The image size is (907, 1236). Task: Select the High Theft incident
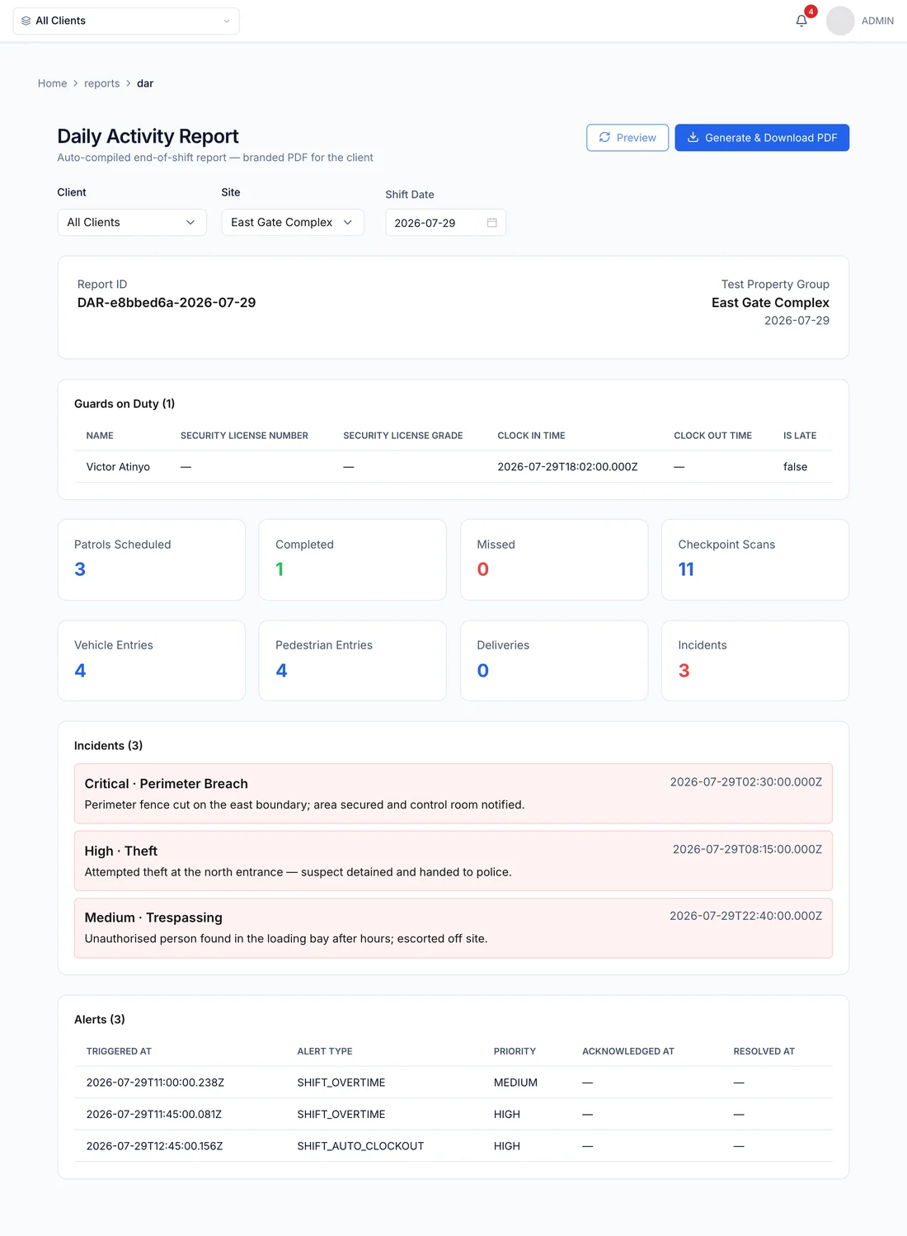point(453,861)
